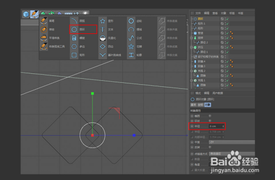Click the cube primitive toolbar icon
The height and width of the screenshot is (180, 275).
(26, 14)
